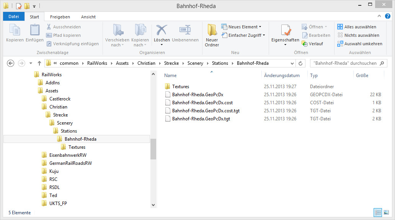Expand the Neues Element dropdown
This screenshot has height=220, width=395.
(x=242, y=27)
